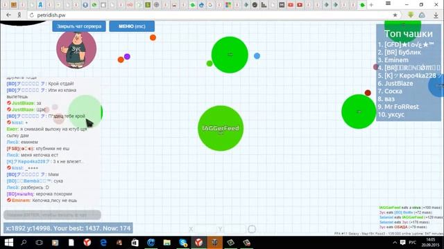The width and height of the screenshot is (444, 249).
Task: Open the Windows Start menu
Action: pyautogui.click(x=9, y=243)
